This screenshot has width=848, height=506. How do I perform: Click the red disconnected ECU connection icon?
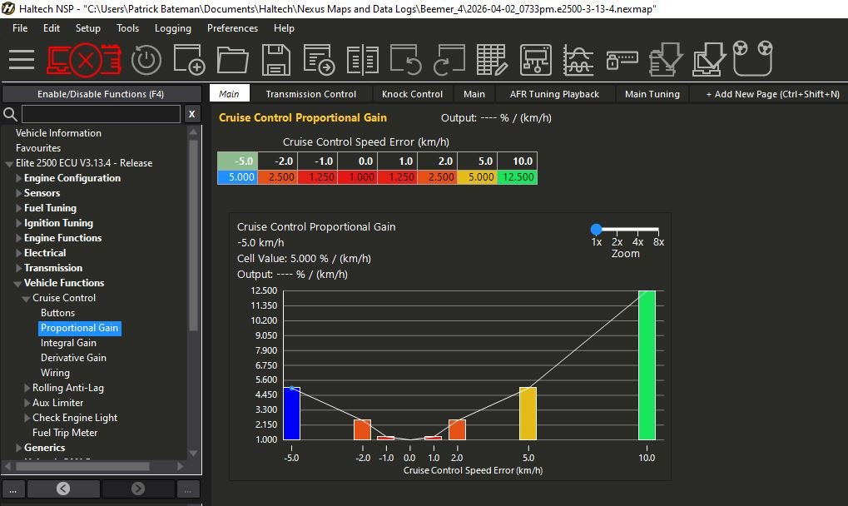pyautogui.click(x=84, y=60)
